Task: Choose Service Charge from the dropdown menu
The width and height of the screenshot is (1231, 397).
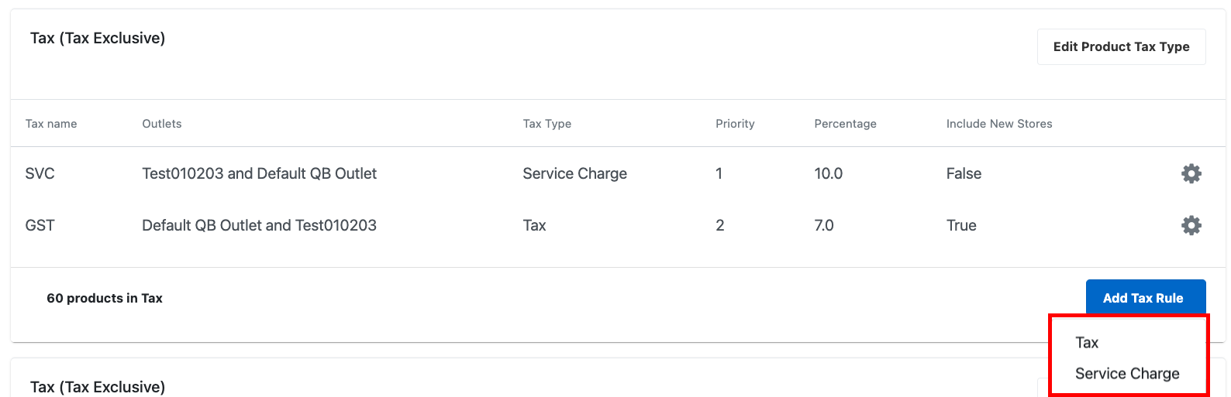Action: [1127, 373]
